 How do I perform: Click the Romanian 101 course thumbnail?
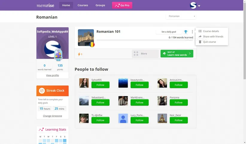click(x=86, y=38)
